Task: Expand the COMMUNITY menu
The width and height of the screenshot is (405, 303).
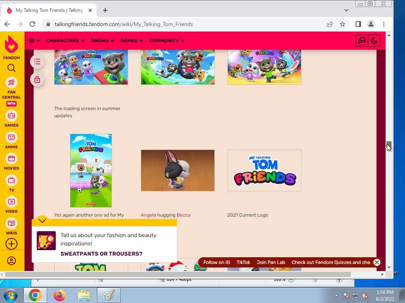Action: (x=167, y=41)
